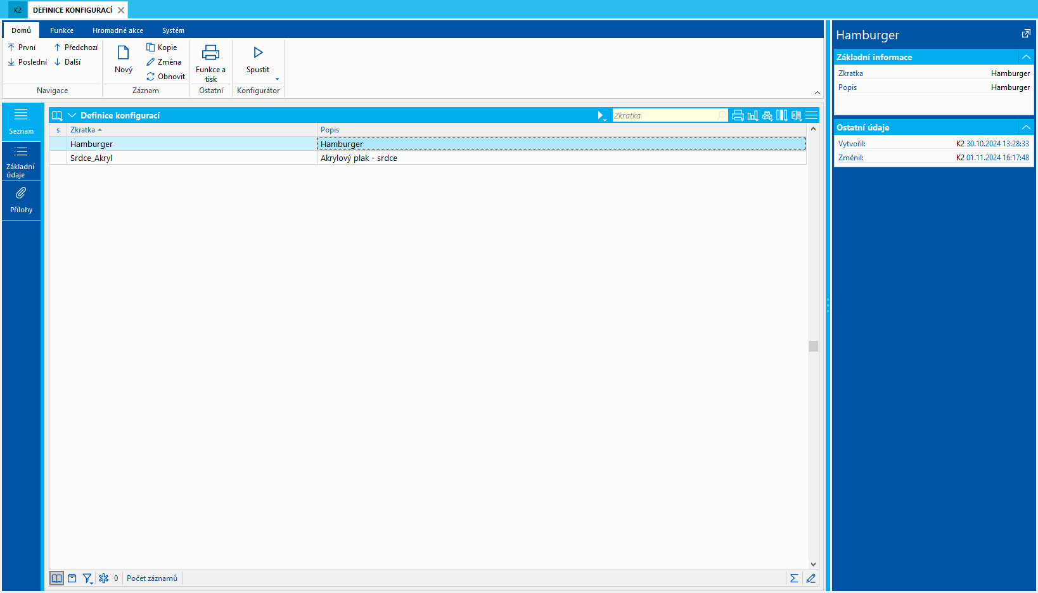Open the hamburger menu in list toolbar
The width and height of the screenshot is (1038, 593).
tap(811, 115)
